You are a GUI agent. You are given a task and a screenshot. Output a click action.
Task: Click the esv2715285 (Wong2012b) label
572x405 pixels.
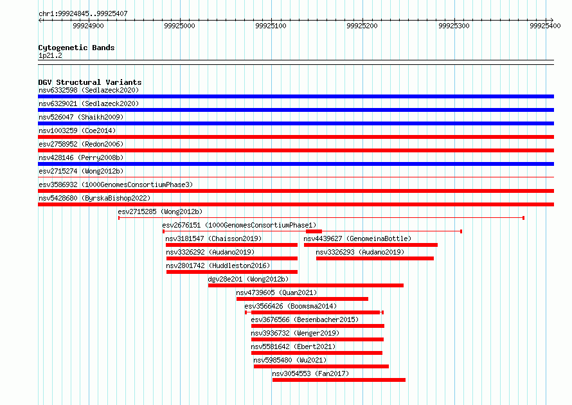coord(160,212)
